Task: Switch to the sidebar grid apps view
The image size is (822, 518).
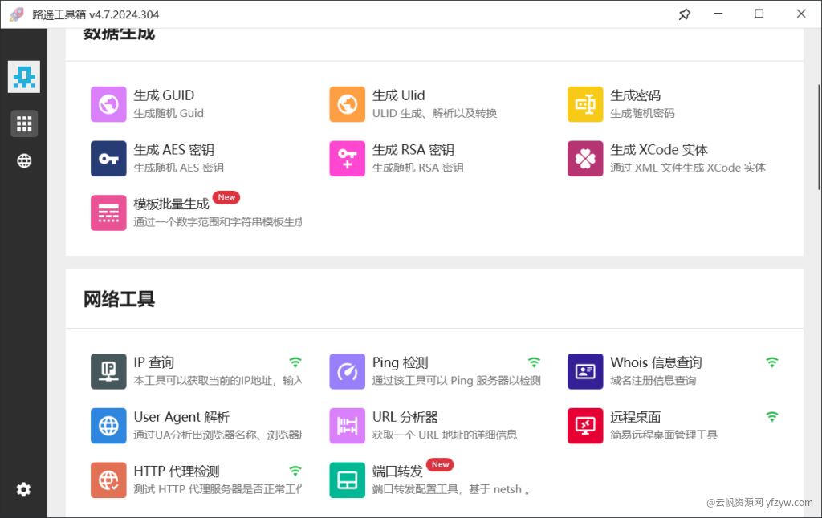Action: pos(24,123)
